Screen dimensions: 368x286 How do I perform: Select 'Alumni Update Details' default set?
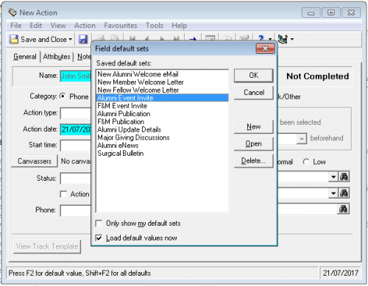coord(162,129)
